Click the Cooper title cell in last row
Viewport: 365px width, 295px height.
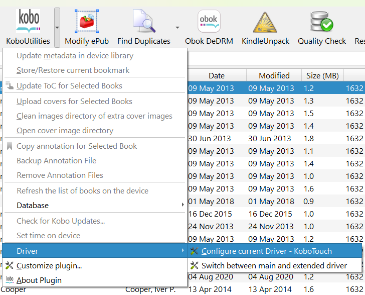(13, 289)
